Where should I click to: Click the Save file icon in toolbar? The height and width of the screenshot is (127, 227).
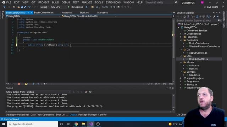point(22,7)
